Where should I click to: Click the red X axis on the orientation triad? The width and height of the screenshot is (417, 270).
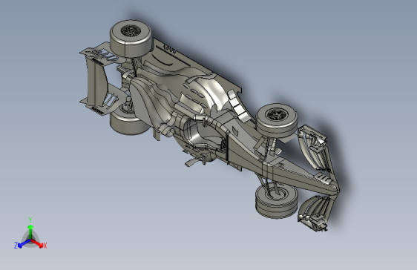pos(39,244)
